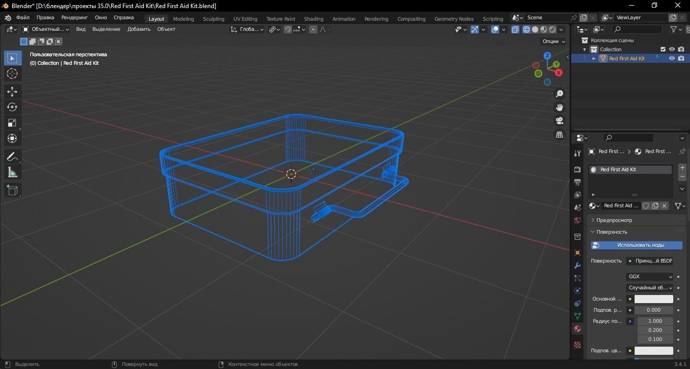Open the Правка menu
This screenshot has height=369, width=690.
[45, 17]
